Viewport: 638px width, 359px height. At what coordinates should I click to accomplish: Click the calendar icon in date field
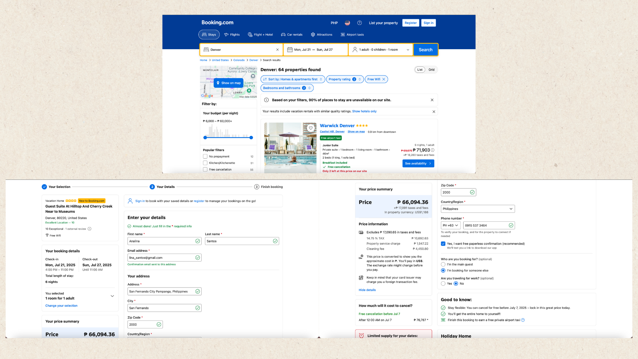tap(290, 50)
